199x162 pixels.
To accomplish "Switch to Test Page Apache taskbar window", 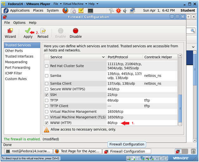I will 78,151.
